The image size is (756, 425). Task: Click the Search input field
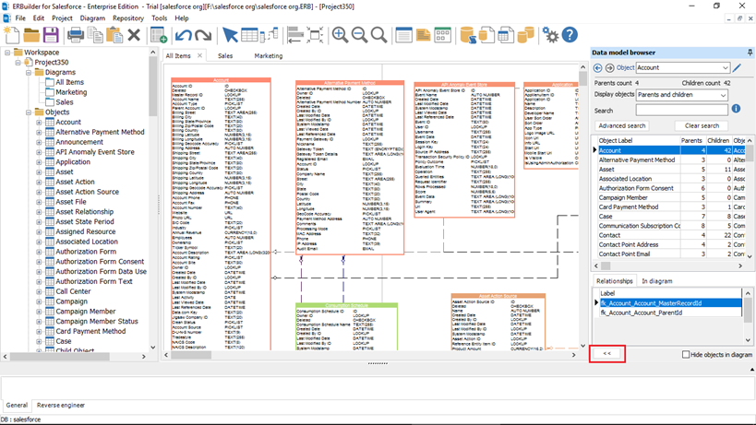coord(681,110)
